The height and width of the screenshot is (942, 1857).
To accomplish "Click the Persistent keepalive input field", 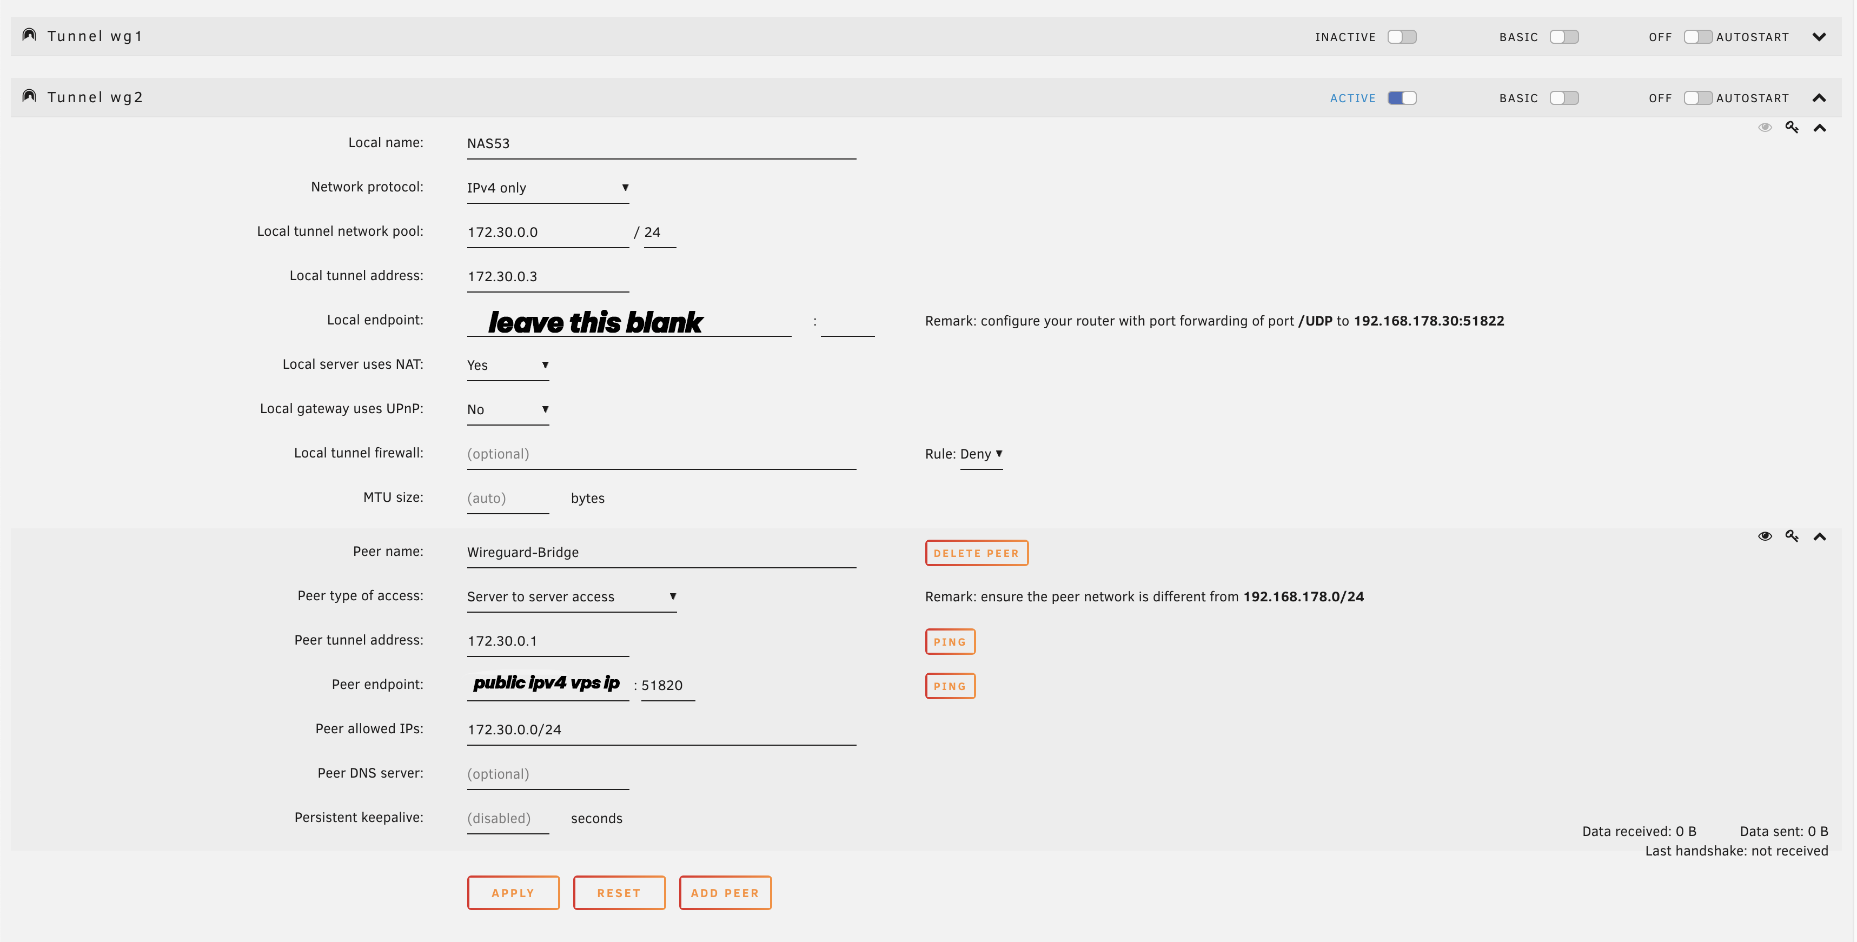I will (507, 819).
